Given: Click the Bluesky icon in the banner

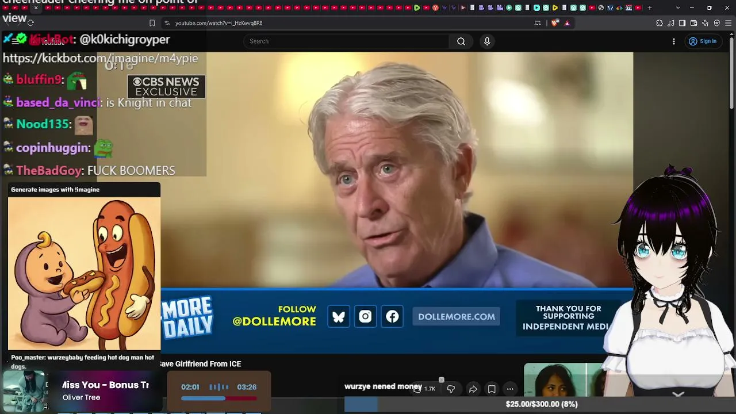Looking at the screenshot, I should [x=339, y=317].
